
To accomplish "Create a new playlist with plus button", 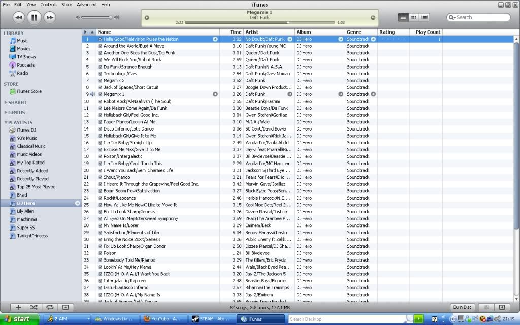I will (x=19, y=307).
